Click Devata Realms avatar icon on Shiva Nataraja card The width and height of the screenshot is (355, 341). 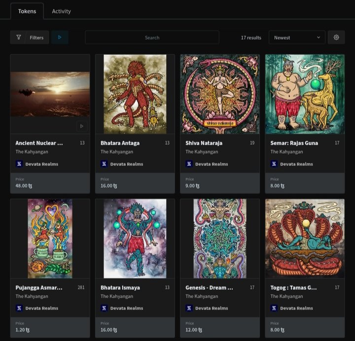pyautogui.click(x=189, y=164)
